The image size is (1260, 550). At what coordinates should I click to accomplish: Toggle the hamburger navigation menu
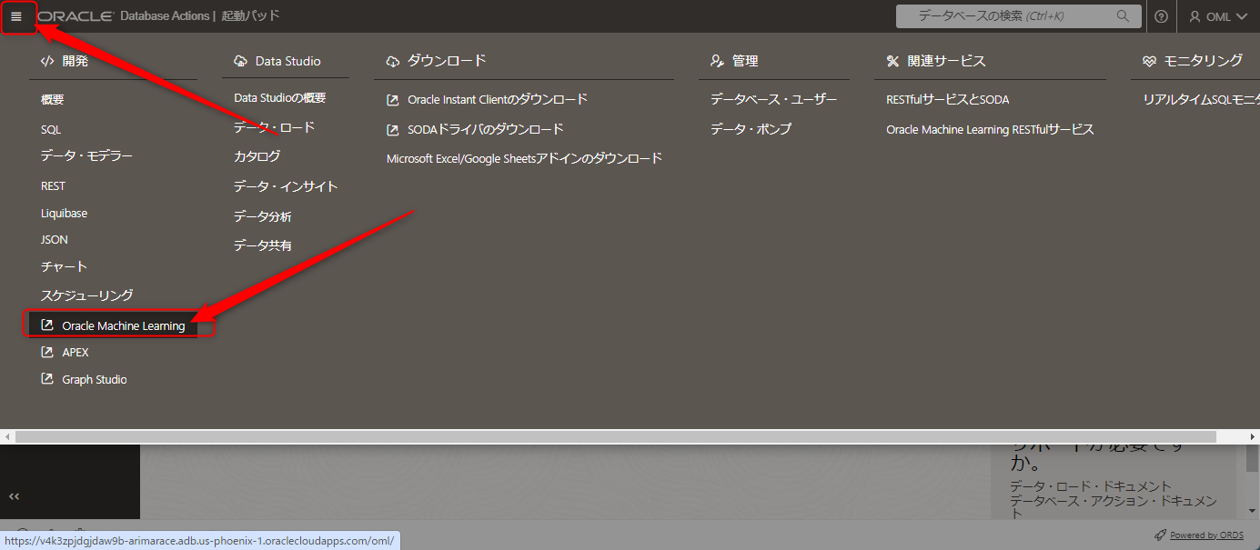16,16
